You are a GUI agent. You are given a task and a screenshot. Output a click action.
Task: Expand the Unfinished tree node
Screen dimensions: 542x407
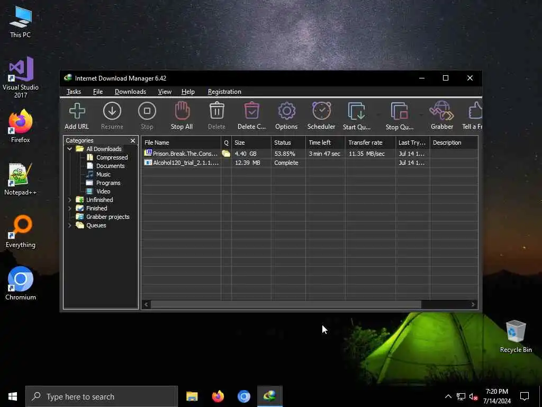coord(69,200)
